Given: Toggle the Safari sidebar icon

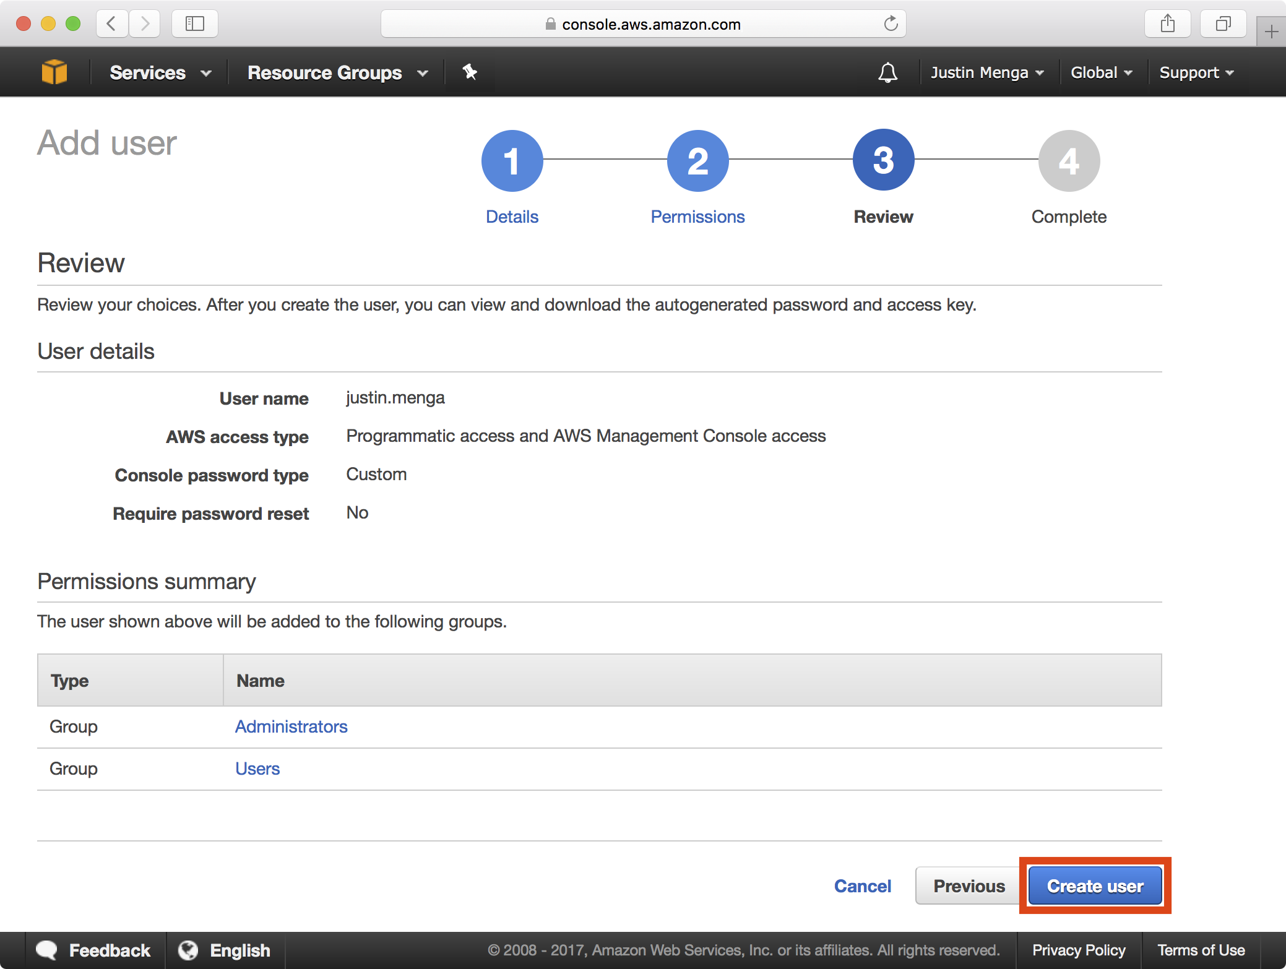Looking at the screenshot, I should pyautogui.click(x=195, y=24).
